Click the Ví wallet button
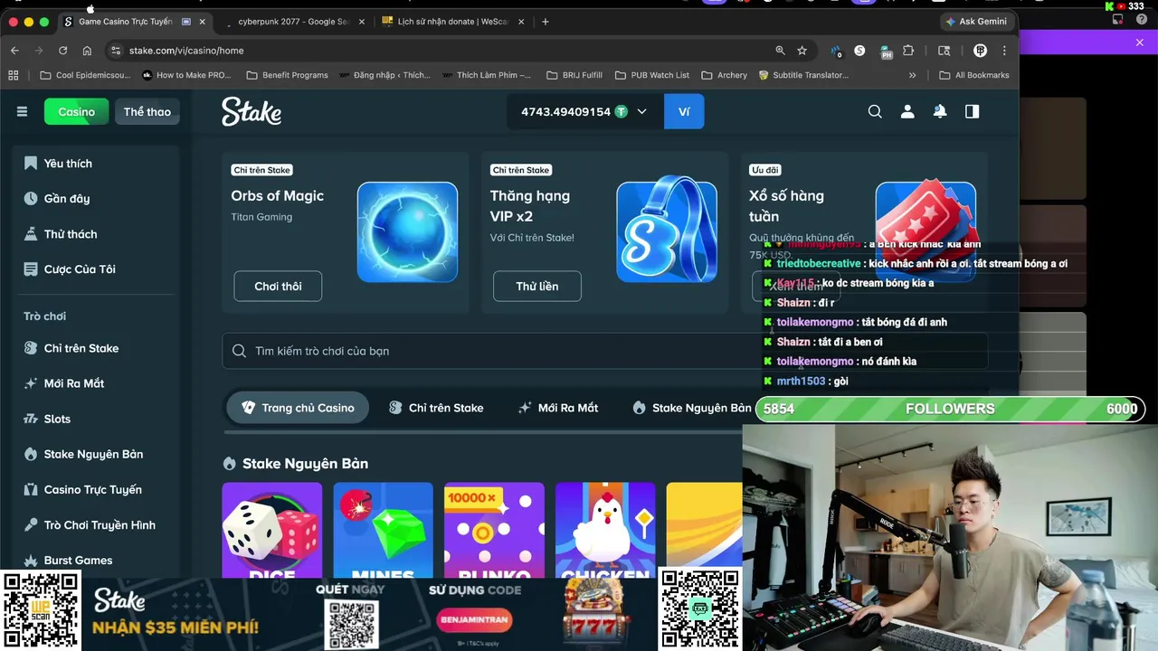Image resolution: width=1158 pixels, height=651 pixels. coord(684,111)
